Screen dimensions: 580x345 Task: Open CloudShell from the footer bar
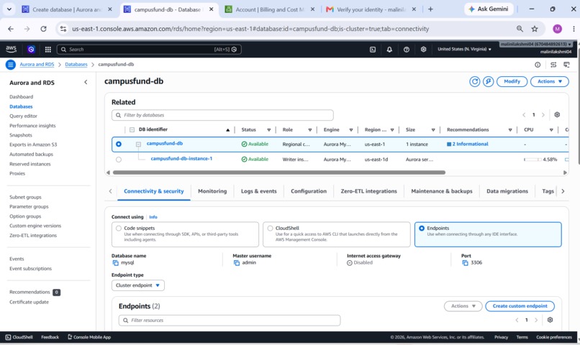point(19,337)
